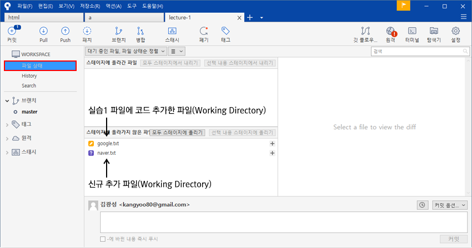472x248 pixels.
Task: Click the hamburger menu icon
Action: 464,17
